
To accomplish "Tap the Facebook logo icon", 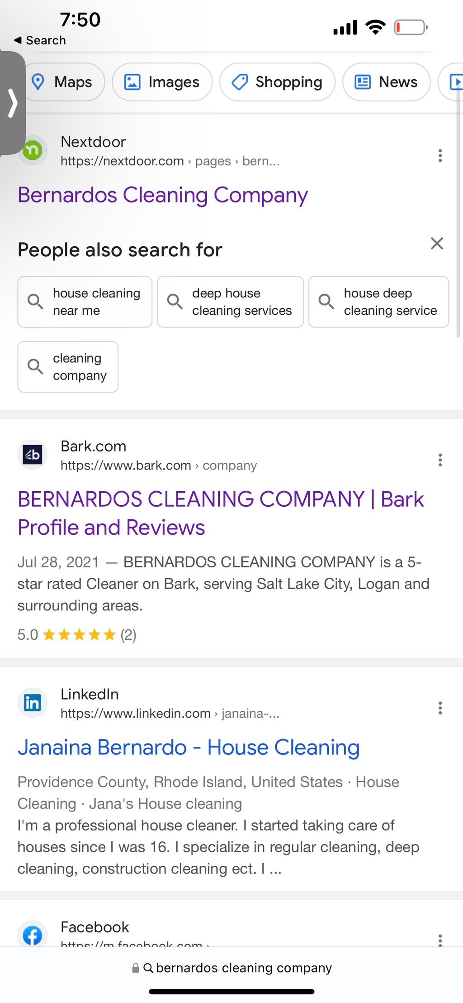I will point(33,935).
